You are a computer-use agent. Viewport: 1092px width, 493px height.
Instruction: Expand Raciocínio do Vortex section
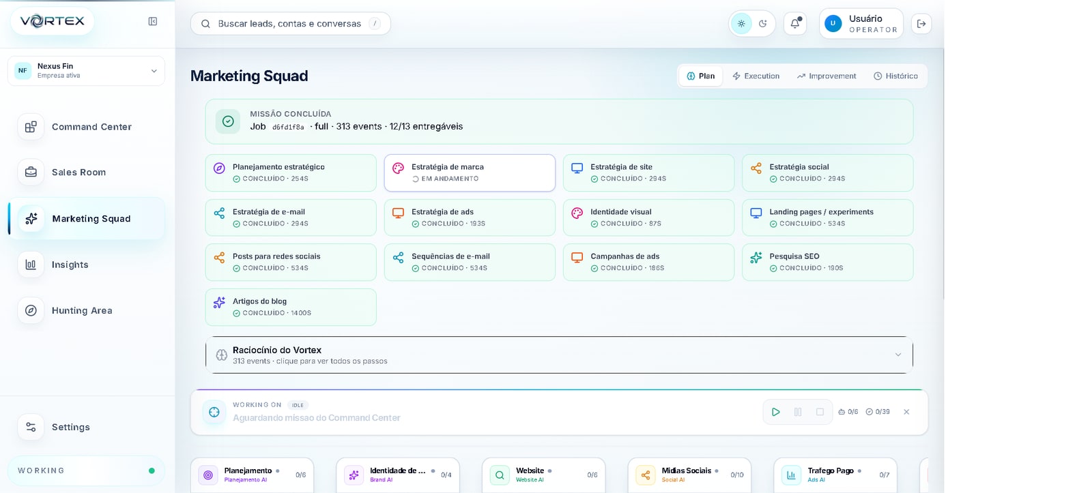(560, 355)
